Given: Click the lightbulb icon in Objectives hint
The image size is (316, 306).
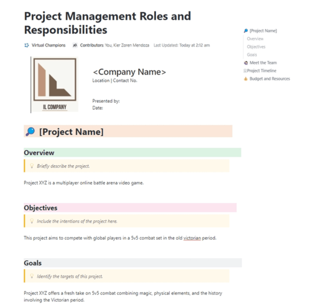Looking at the screenshot, I should pyautogui.click(x=32, y=221).
